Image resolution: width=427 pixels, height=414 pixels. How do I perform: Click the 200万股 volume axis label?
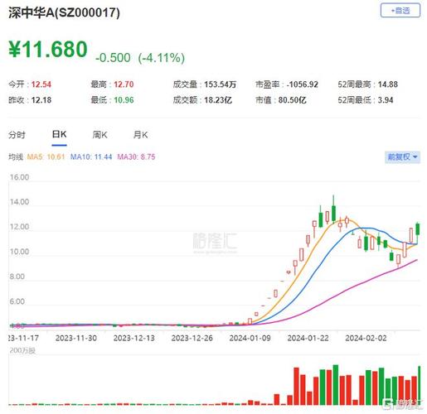[22, 351]
